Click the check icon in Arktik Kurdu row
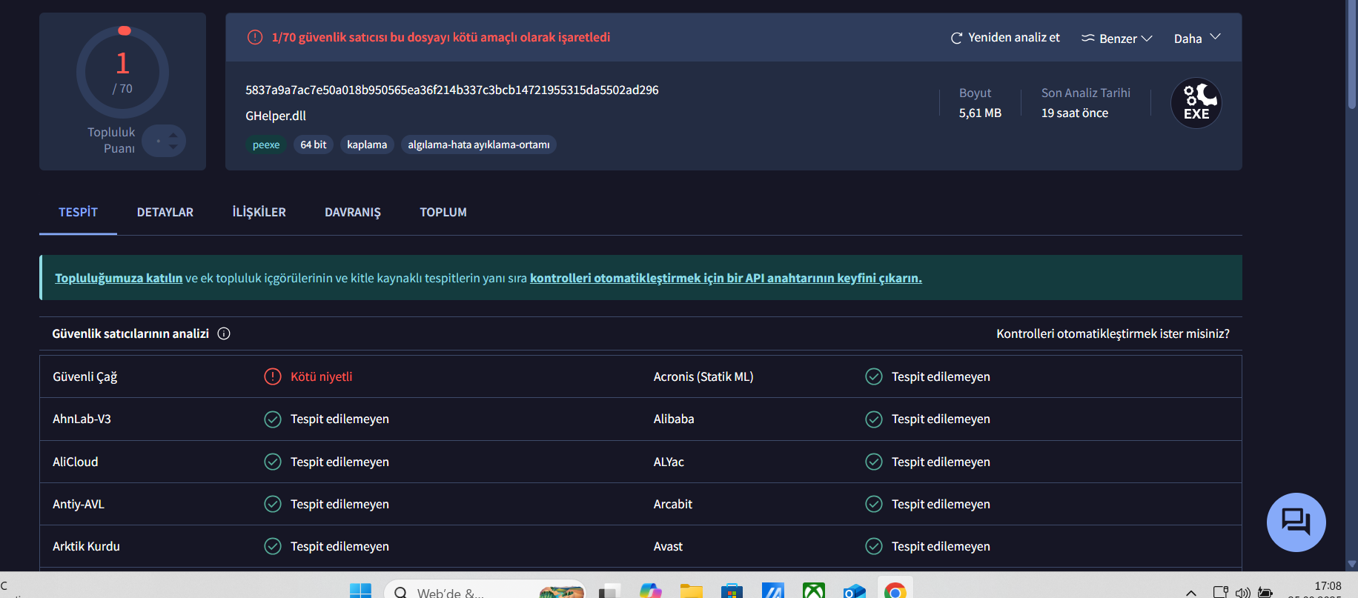The image size is (1358, 598). click(x=273, y=546)
